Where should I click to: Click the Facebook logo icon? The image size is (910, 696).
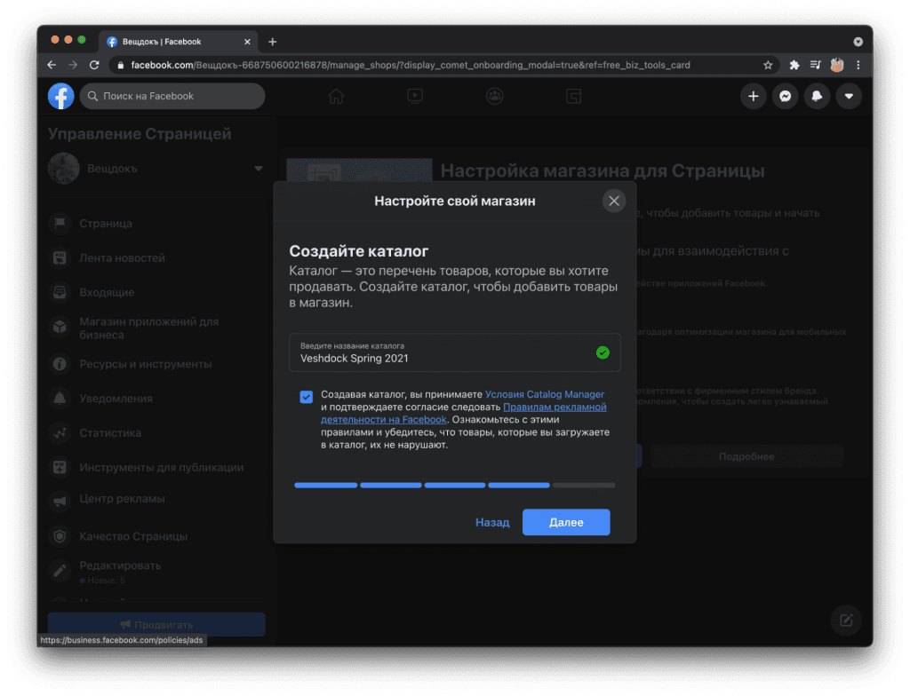(x=61, y=96)
